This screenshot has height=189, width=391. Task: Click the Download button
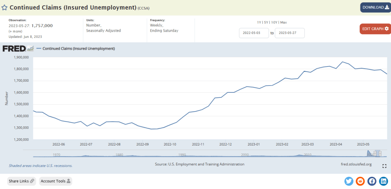(x=375, y=7)
